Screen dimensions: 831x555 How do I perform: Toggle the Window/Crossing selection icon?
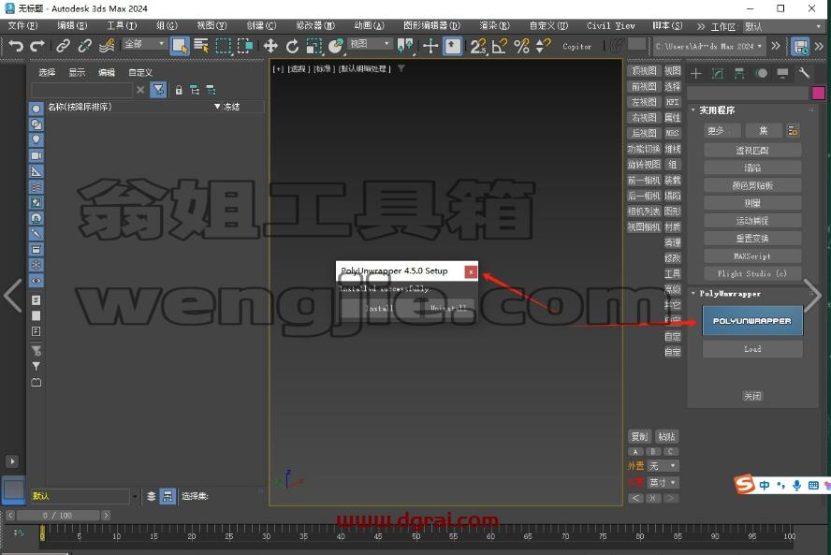[x=245, y=46]
